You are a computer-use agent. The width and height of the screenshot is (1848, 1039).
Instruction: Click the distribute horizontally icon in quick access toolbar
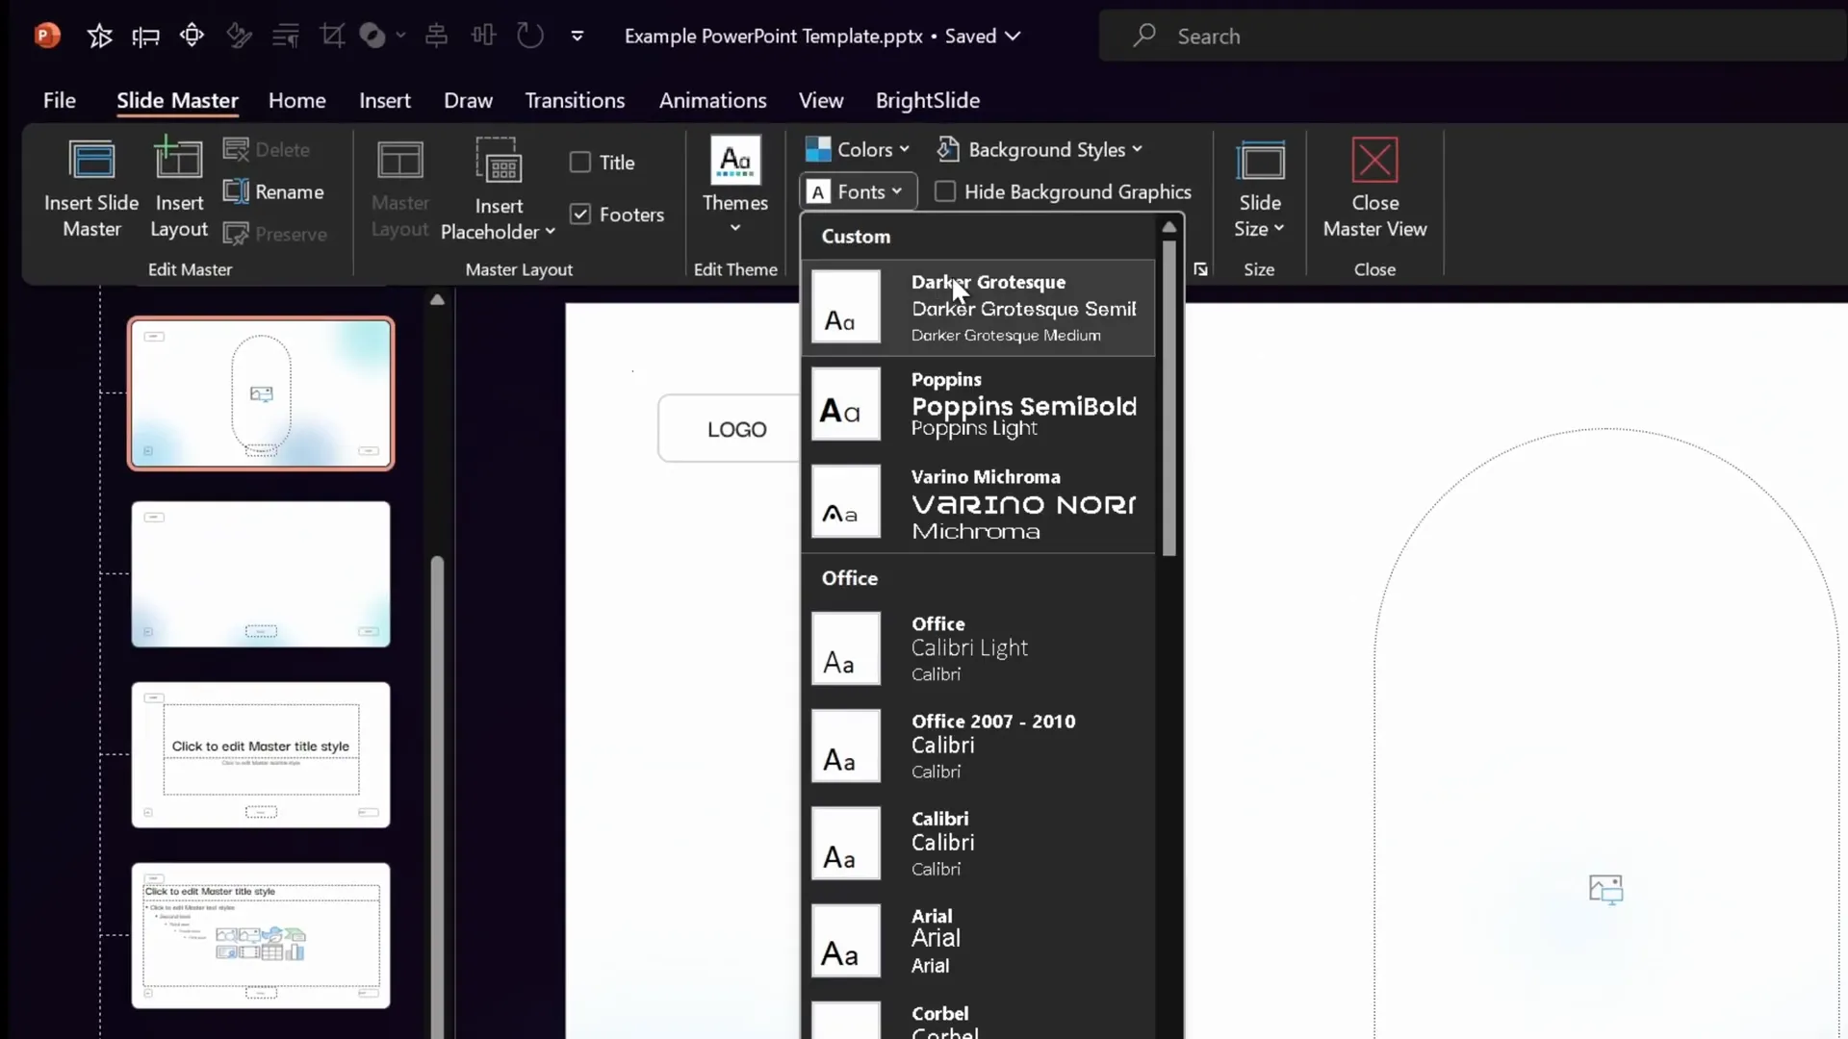[483, 36]
